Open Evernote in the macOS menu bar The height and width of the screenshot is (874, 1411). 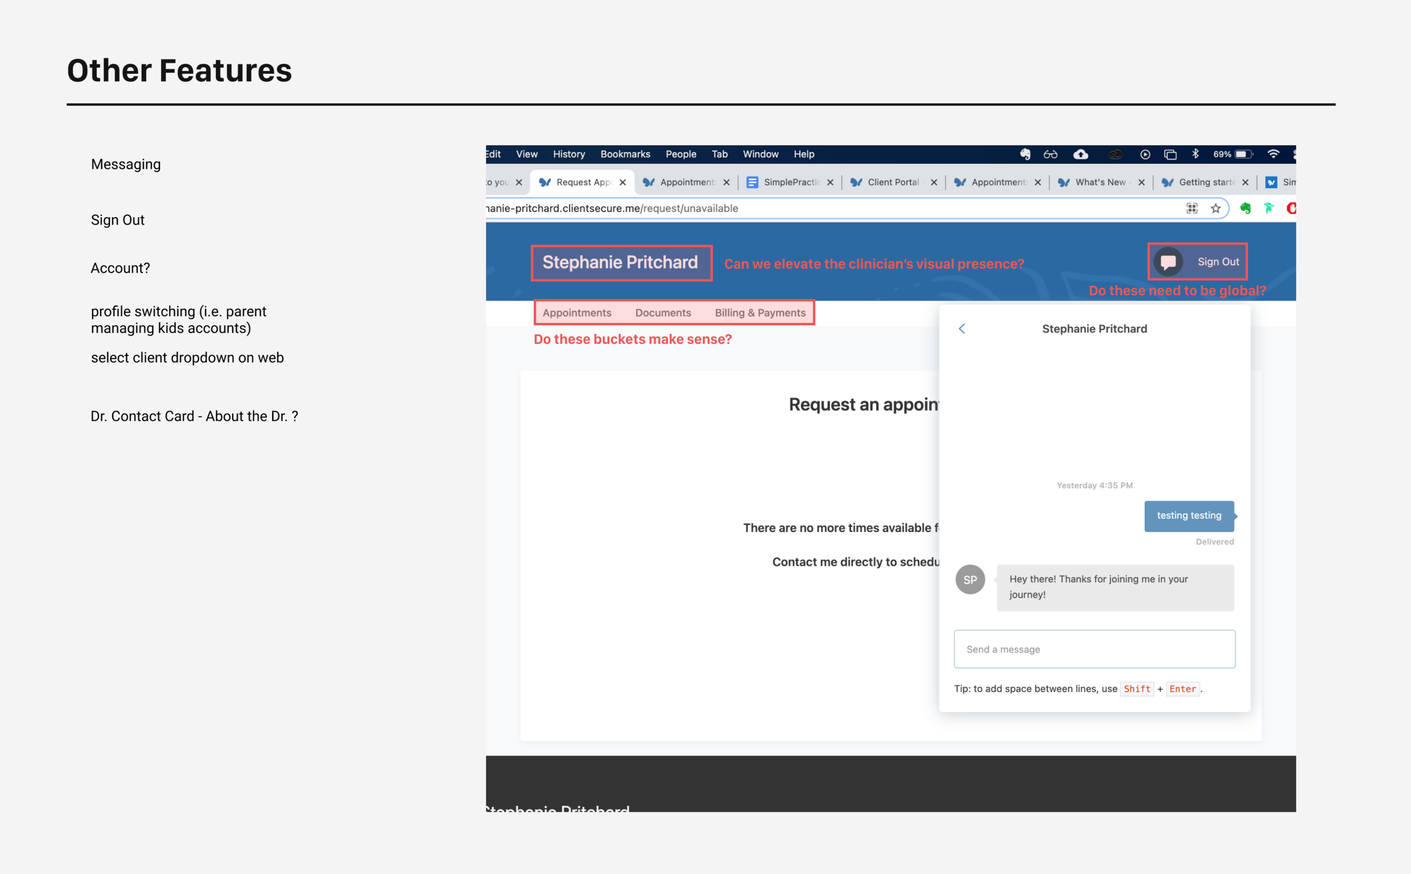1025,154
